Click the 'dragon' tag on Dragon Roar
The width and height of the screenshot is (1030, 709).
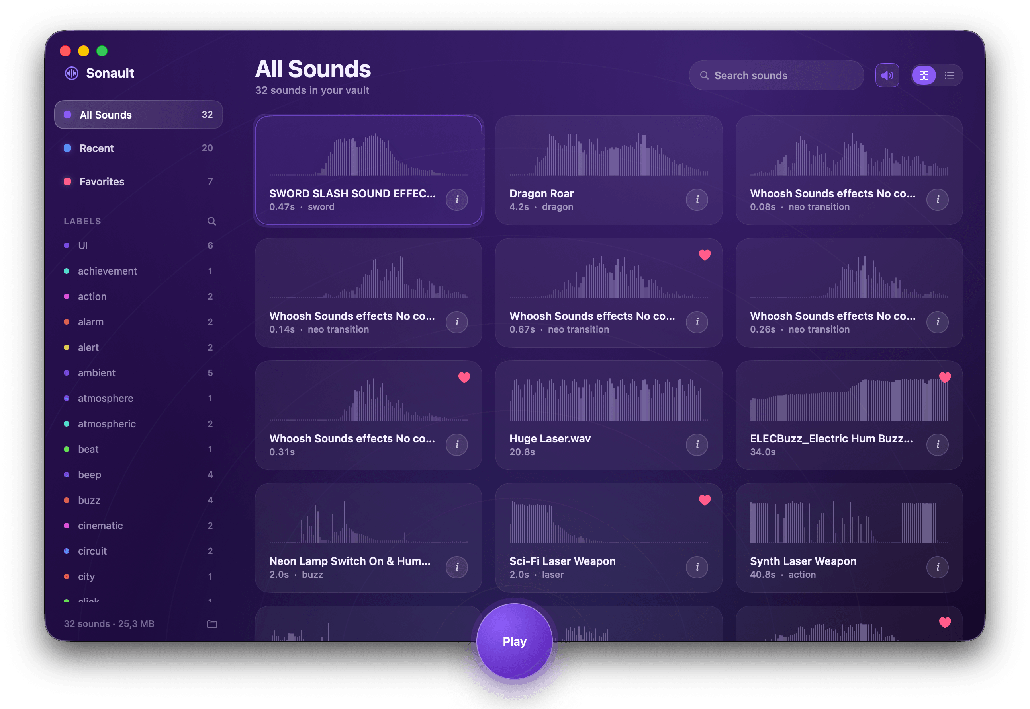coord(557,207)
